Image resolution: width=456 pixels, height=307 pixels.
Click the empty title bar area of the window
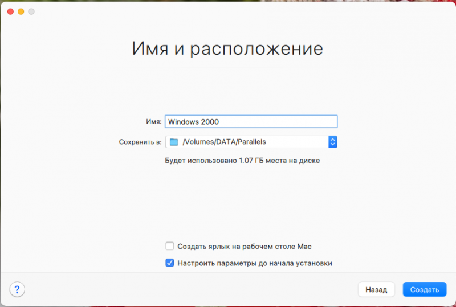(x=228, y=11)
